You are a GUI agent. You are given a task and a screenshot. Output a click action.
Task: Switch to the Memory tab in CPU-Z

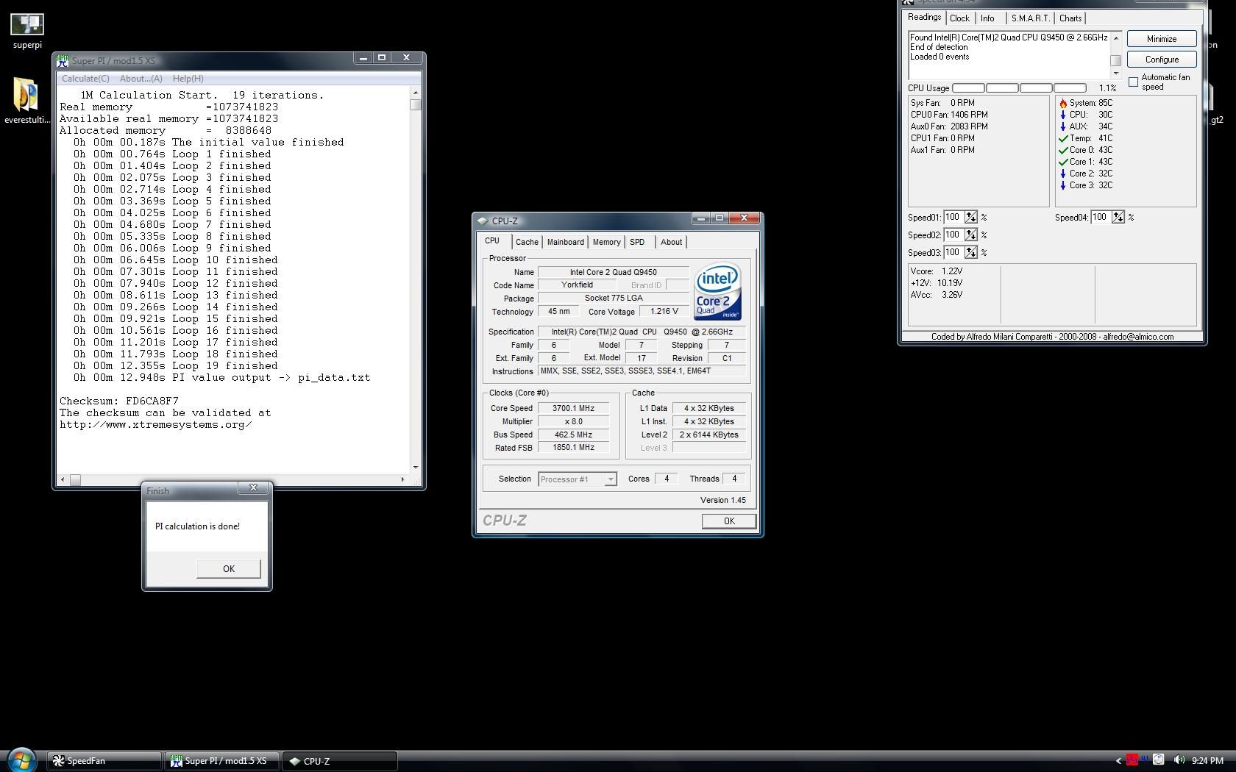point(606,242)
